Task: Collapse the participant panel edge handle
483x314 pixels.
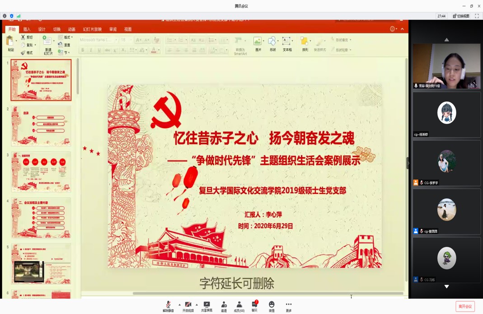Action: (408, 163)
